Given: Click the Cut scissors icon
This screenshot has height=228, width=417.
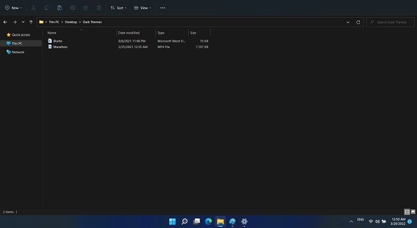Looking at the screenshot, I should (33, 8).
